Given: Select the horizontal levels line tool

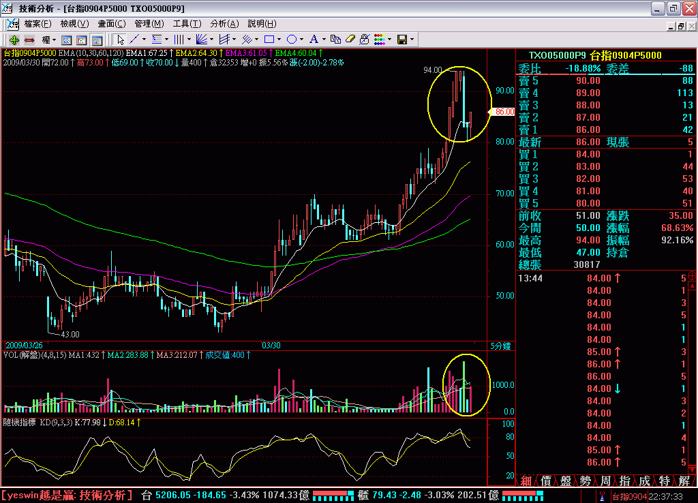Looking at the screenshot, I should pos(157,40).
